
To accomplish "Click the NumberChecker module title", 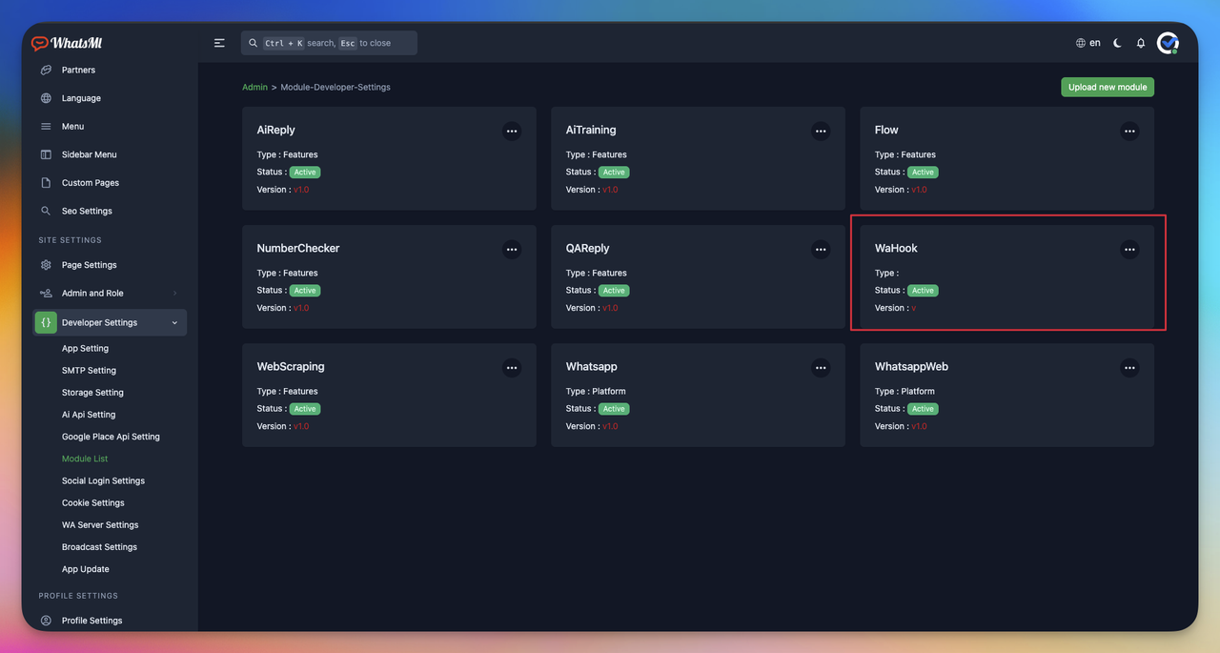I will [298, 248].
